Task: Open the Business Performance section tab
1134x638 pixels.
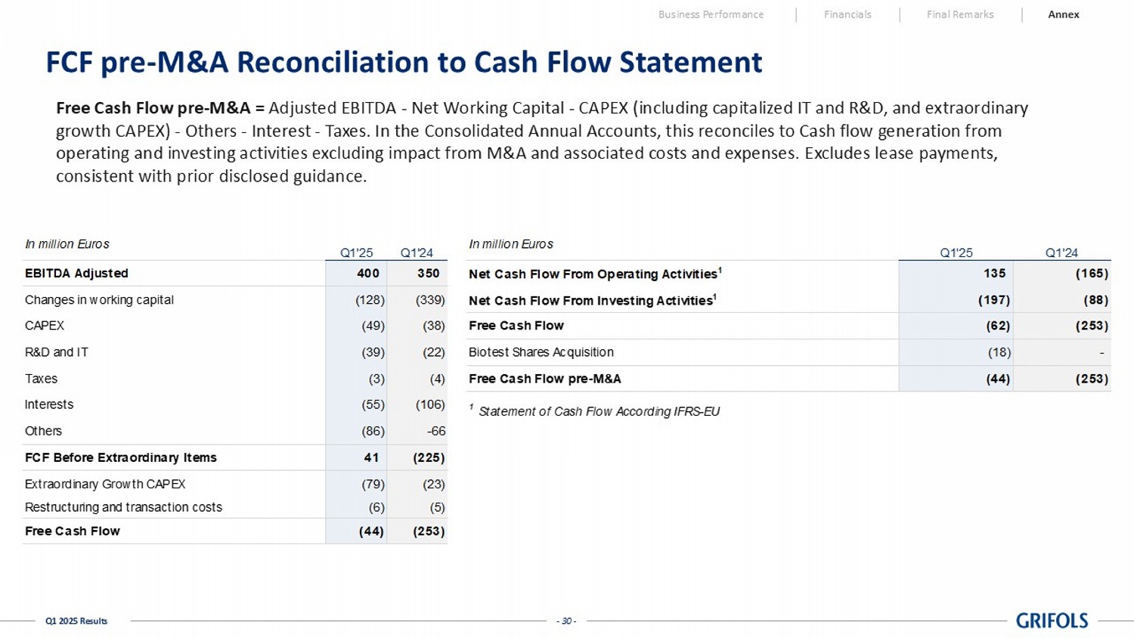Action: (x=711, y=14)
